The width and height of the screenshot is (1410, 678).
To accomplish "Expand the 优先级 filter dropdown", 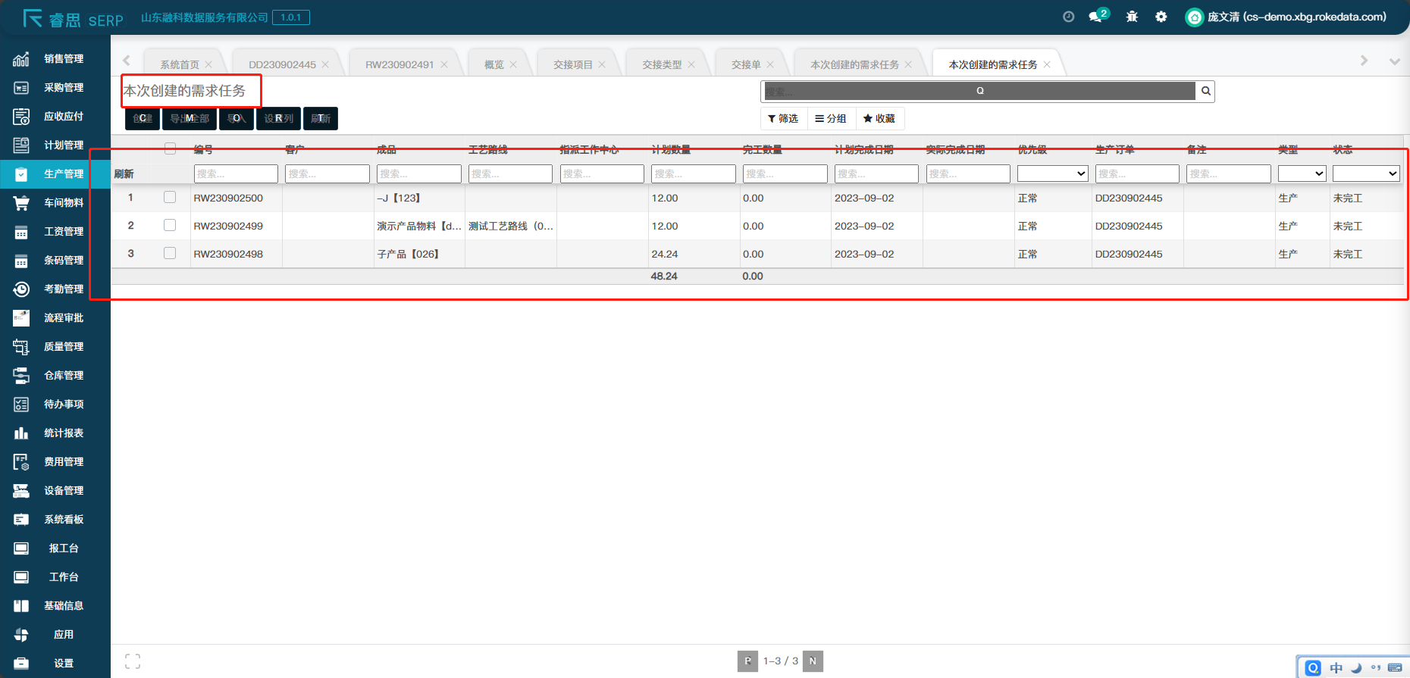I will click(x=1052, y=173).
